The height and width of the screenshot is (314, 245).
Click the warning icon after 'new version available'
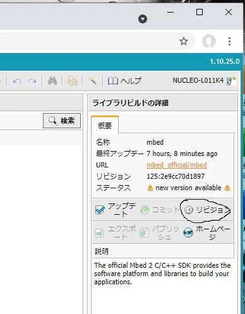(227, 188)
